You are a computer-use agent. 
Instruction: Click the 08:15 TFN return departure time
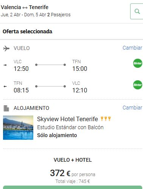pos(21,90)
